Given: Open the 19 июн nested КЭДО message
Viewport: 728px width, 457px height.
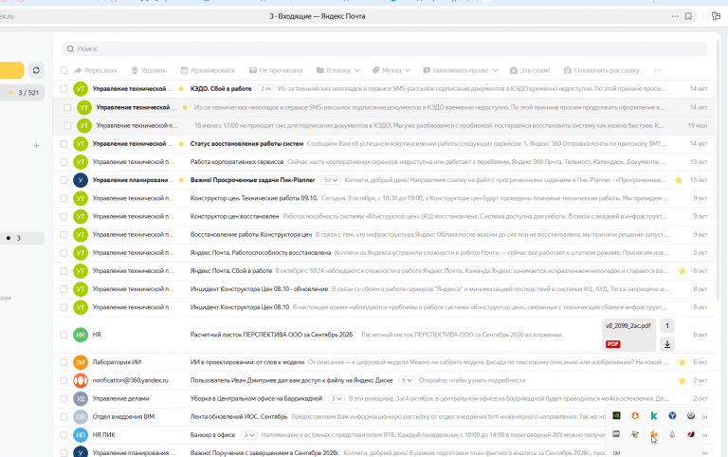Looking at the screenshot, I should tap(384, 126).
